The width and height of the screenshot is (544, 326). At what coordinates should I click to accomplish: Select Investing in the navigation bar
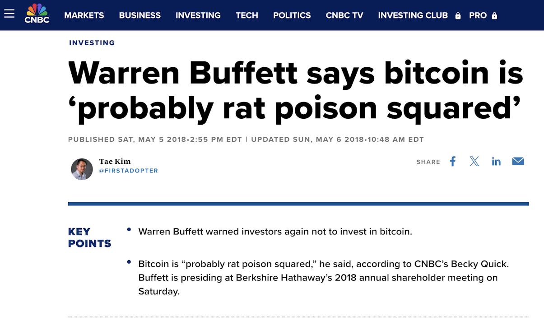[x=198, y=15]
